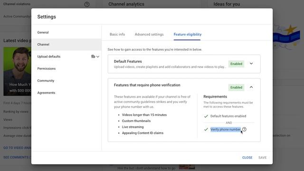
Task: Click Enabled badge on Default Features
Action: pyautogui.click(x=236, y=64)
